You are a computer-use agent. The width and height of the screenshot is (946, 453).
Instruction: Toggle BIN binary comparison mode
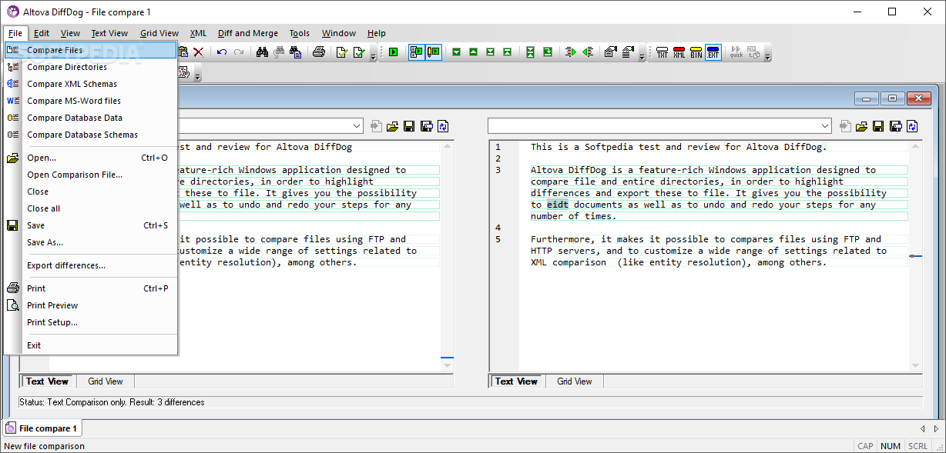click(x=696, y=52)
